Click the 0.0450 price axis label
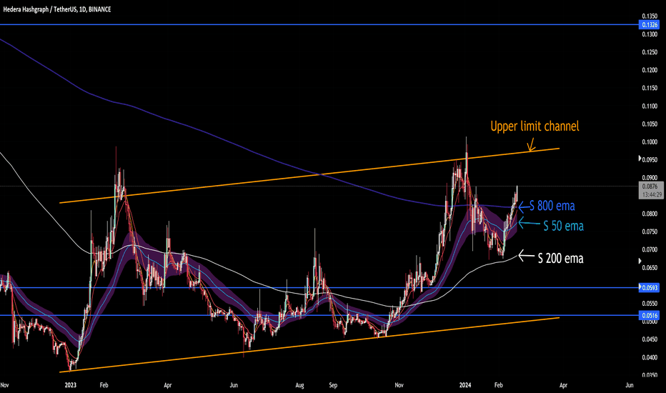Image resolution: width=666 pixels, height=393 pixels. click(x=650, y=339)
